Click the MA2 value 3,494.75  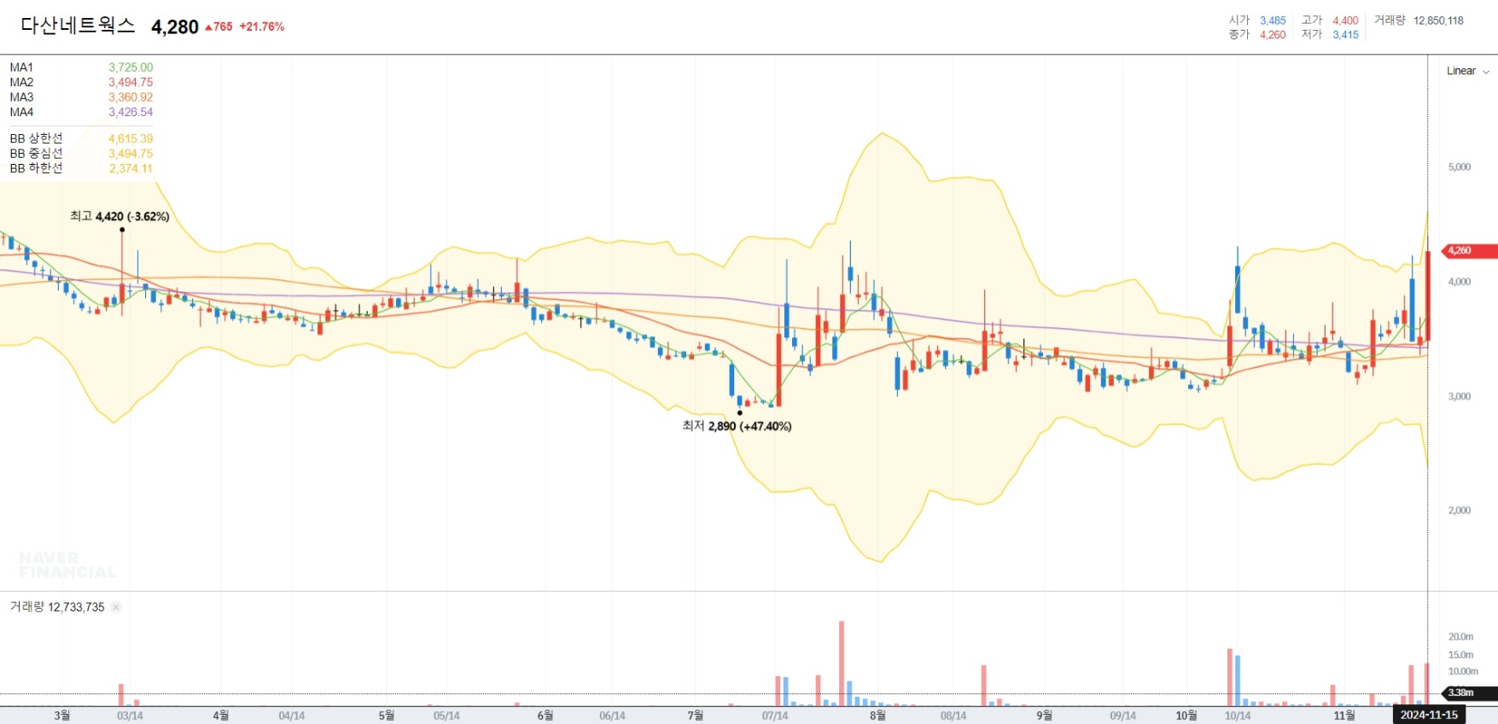(x=131, y=82)
